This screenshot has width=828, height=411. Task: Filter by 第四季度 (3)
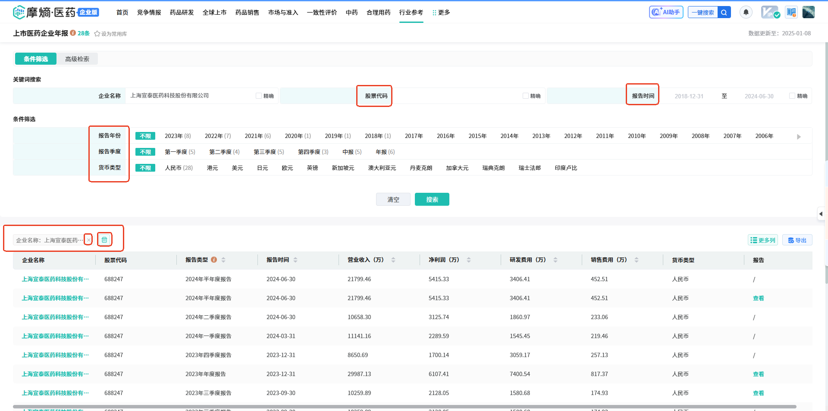313,152
